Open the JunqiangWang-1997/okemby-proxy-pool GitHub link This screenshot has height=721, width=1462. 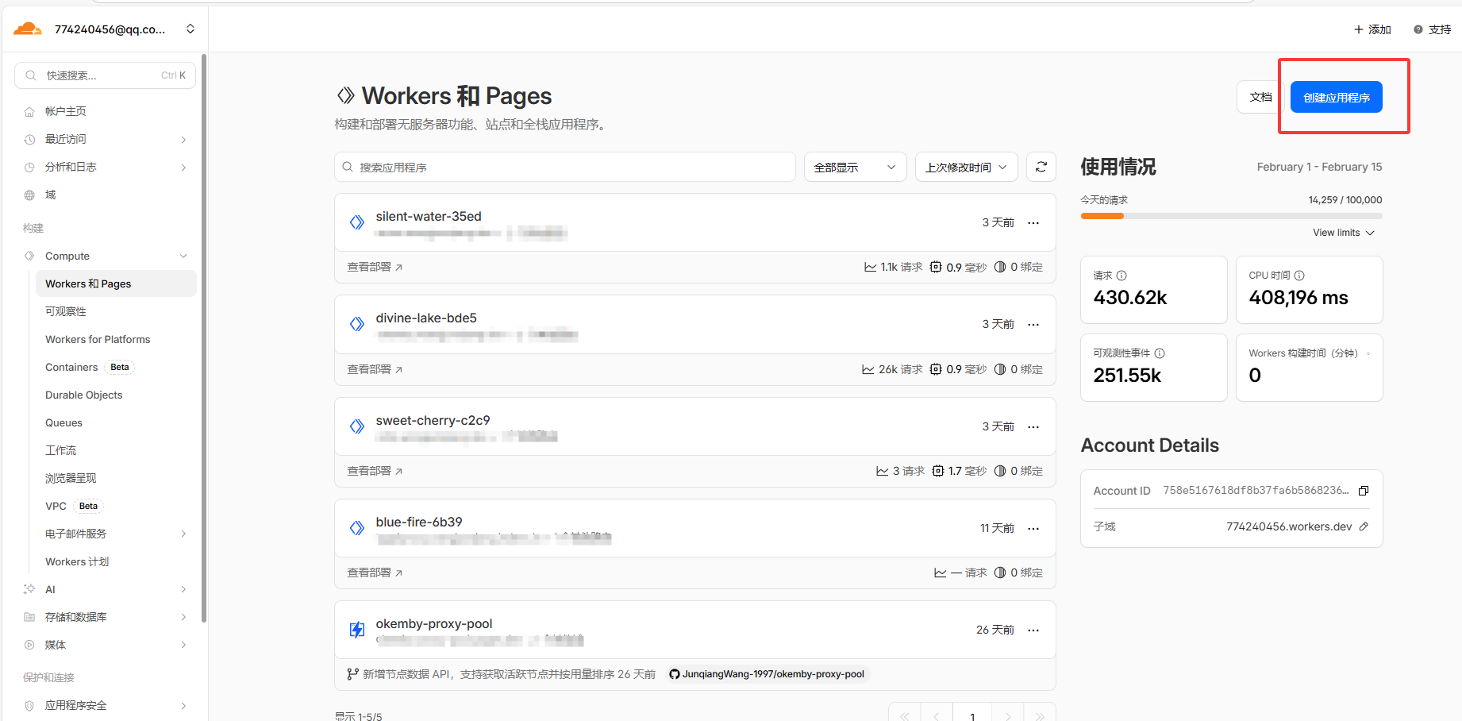(x=766, y=674)
